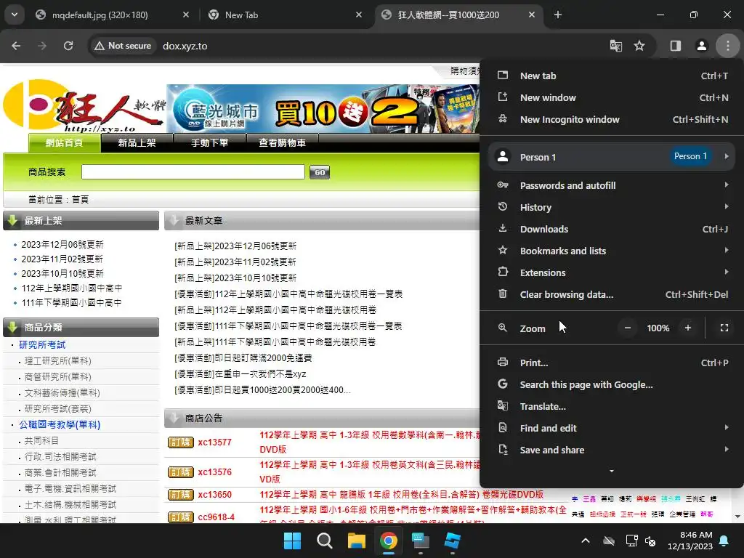744x558 pixels.
Task: Expand the History submenu
Action: [x=612, y=207]
